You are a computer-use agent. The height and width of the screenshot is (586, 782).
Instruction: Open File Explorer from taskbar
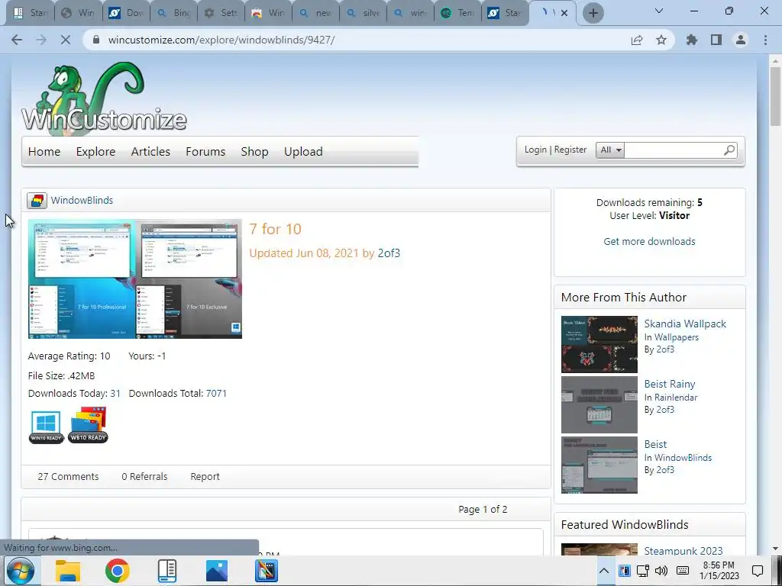pyautogui.click(x=68, y=571)
